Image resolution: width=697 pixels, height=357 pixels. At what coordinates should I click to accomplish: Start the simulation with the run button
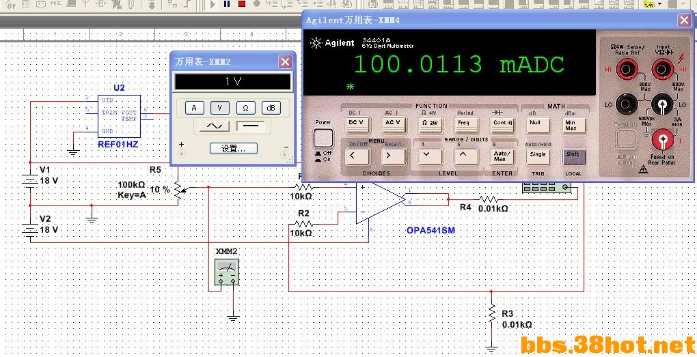(x=213, y=5)
